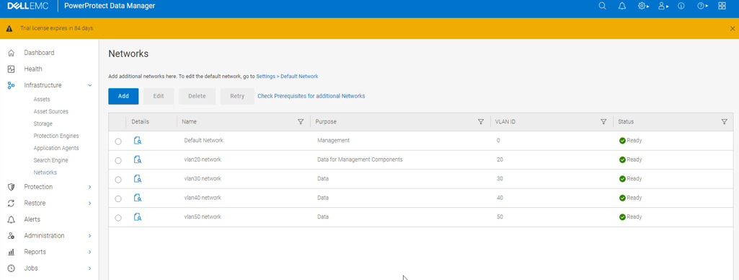This screenshot has width=739, height=280.
Task: Open Assets in the sidebar
Action: click(42, 100)
